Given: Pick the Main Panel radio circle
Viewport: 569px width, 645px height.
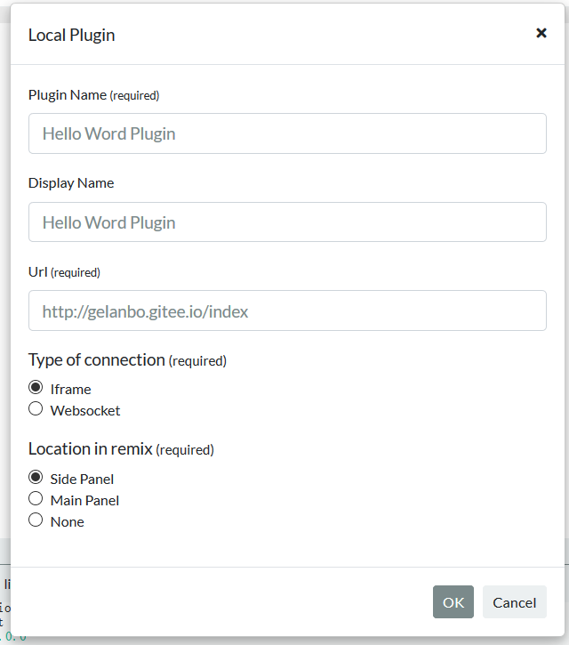Looking at the screenshot, I should click(36, 499).
